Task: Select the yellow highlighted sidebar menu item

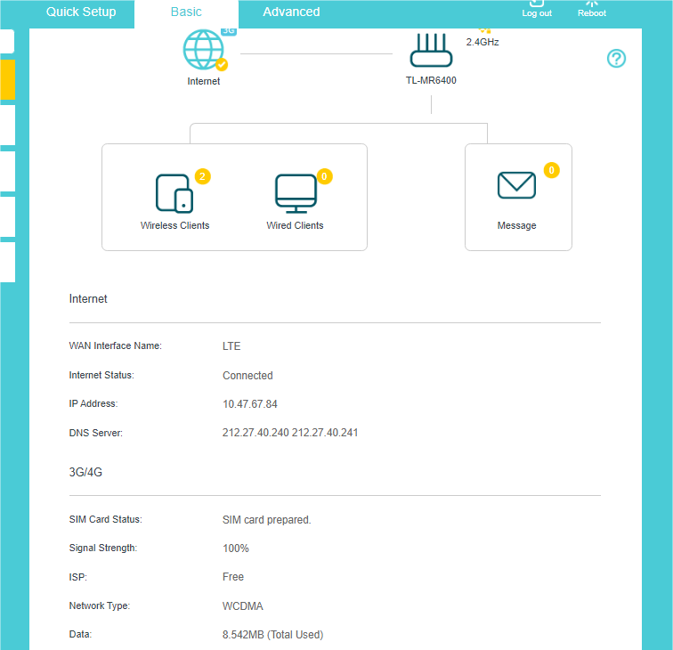Action: (x=7, y=79)
